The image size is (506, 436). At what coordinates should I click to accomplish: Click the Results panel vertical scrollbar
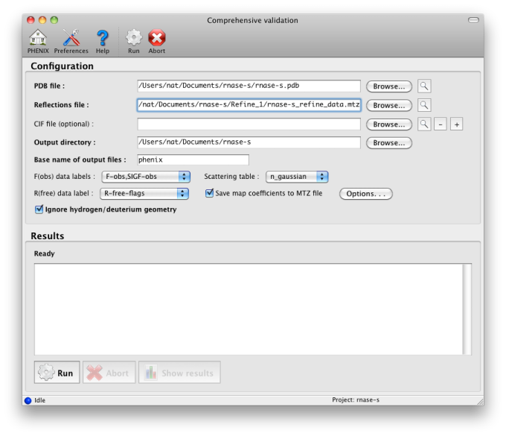click(x=467, y=309)
